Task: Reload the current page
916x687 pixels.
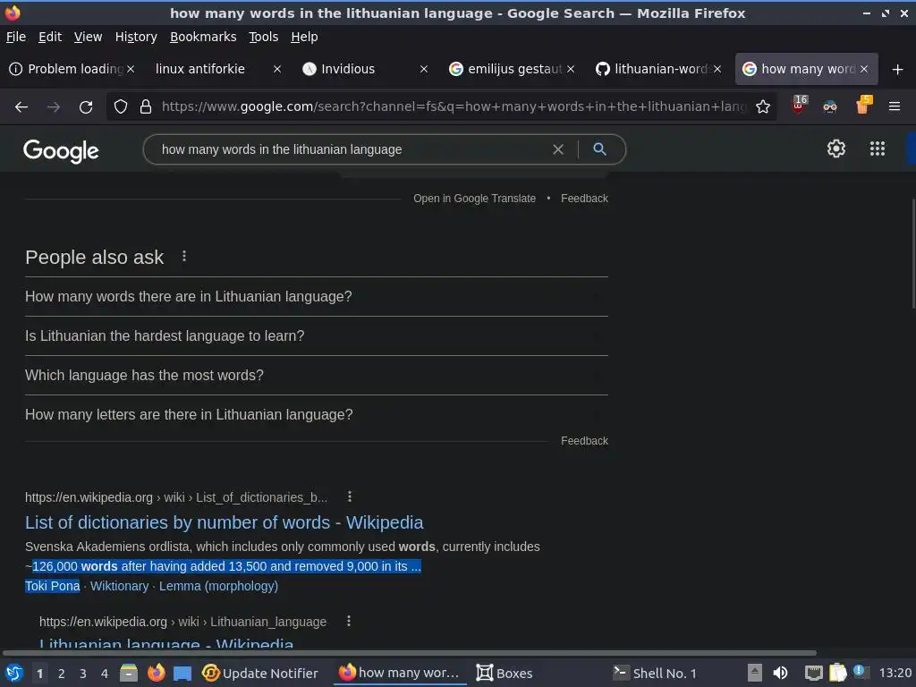Action: coord(86,107)
